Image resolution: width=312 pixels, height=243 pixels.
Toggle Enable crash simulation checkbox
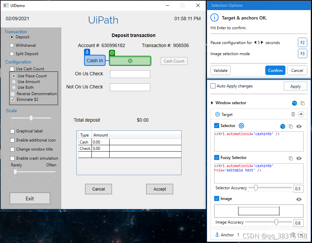coord(12,158)
